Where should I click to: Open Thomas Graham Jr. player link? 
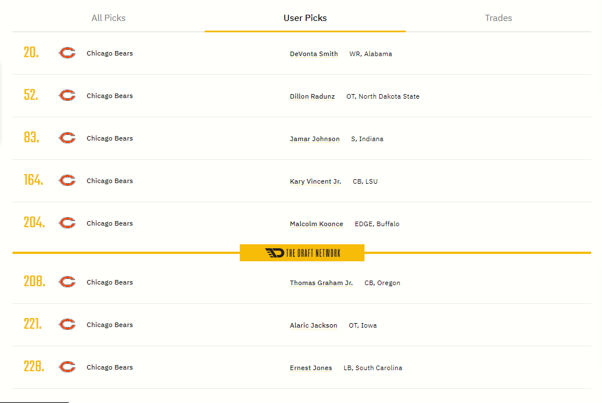[321, 283]
